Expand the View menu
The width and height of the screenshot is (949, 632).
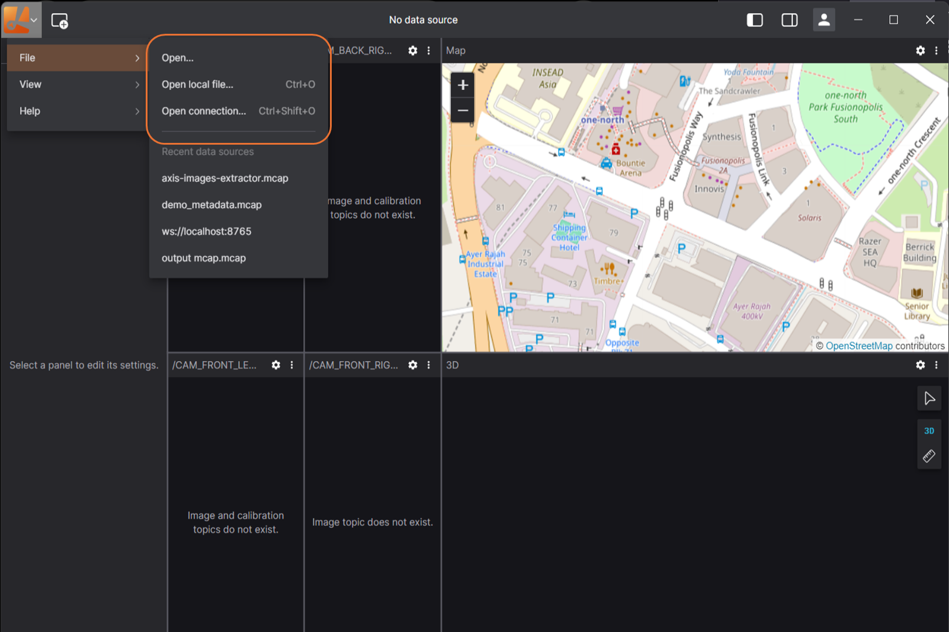click(x=77, y=84)
